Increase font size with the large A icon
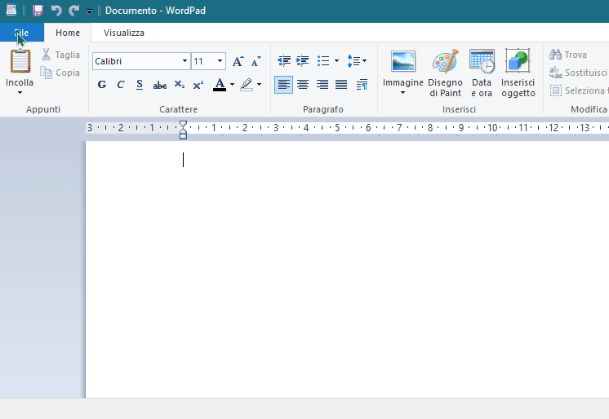This screenshot has height=419, width=609. (238, 61)
